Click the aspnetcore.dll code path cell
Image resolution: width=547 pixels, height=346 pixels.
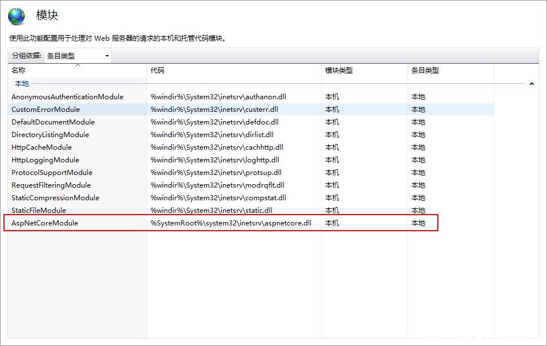point(231,223)
